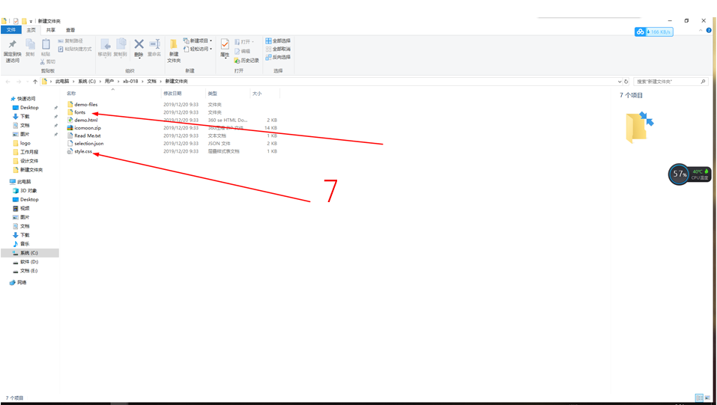Click 粘贴快捷方式 in the ribbon
This screenshot has width=717, height=405.
(x=74, y=49)
